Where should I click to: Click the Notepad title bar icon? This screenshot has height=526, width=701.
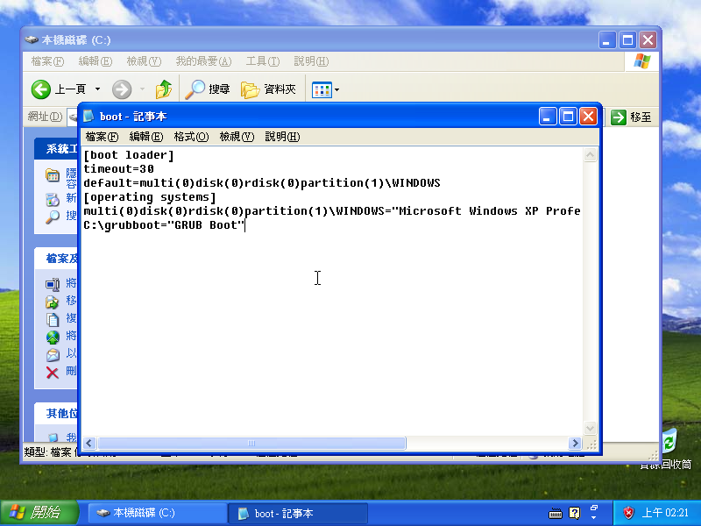pos(89,117)
